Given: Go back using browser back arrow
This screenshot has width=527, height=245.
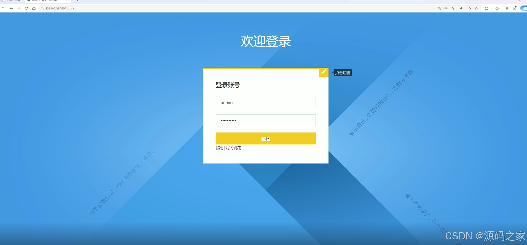Looking at the screenshot, I should pos(11,8).
